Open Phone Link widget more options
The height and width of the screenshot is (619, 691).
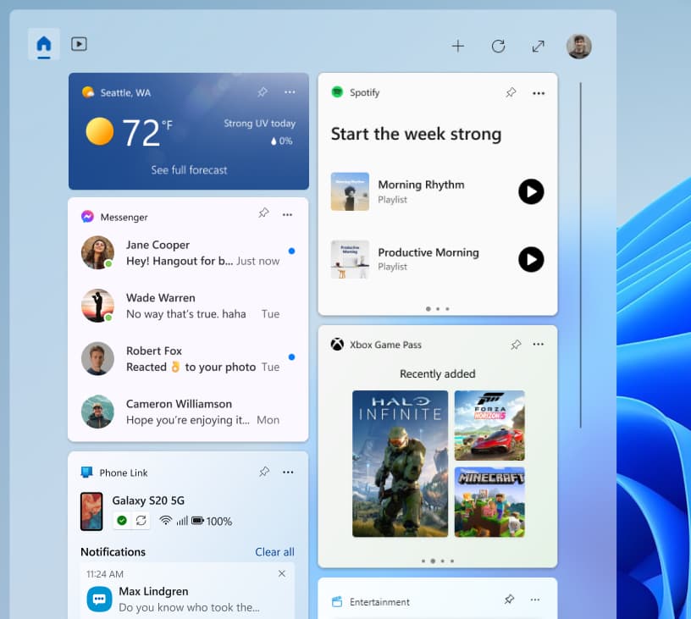(288, 472)
